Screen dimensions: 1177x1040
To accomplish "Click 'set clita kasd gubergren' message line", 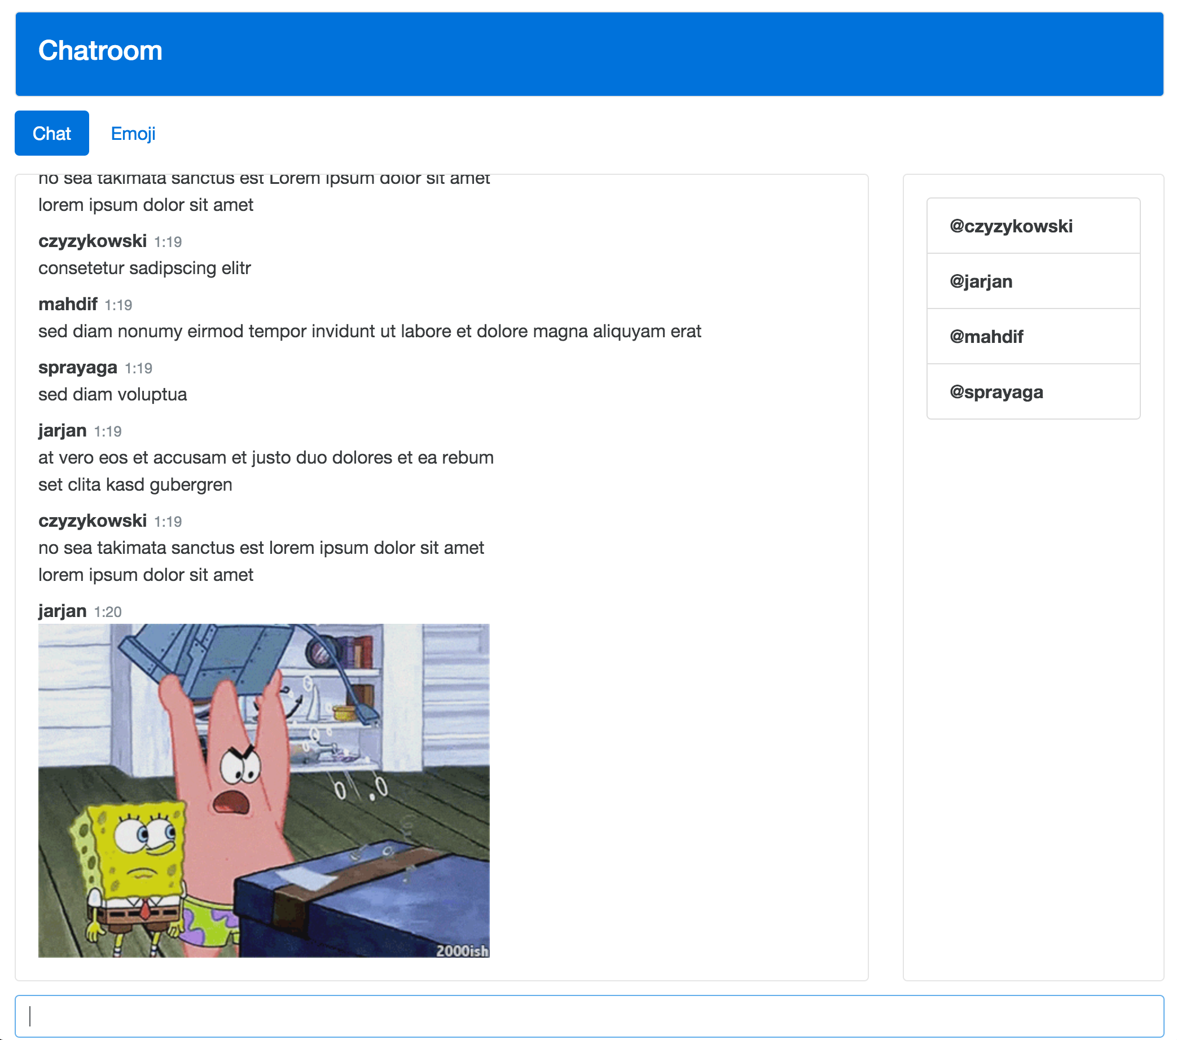I will point(135,484).
